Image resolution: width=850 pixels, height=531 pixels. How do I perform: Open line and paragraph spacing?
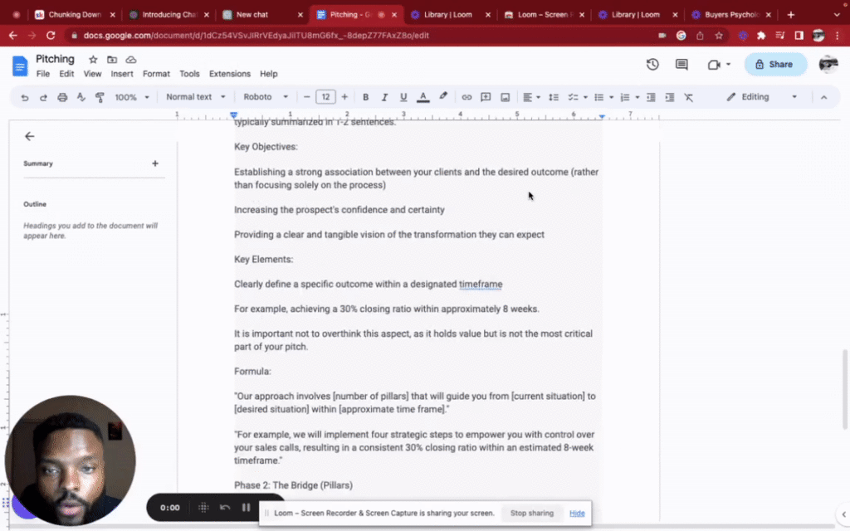pos(554,98)
